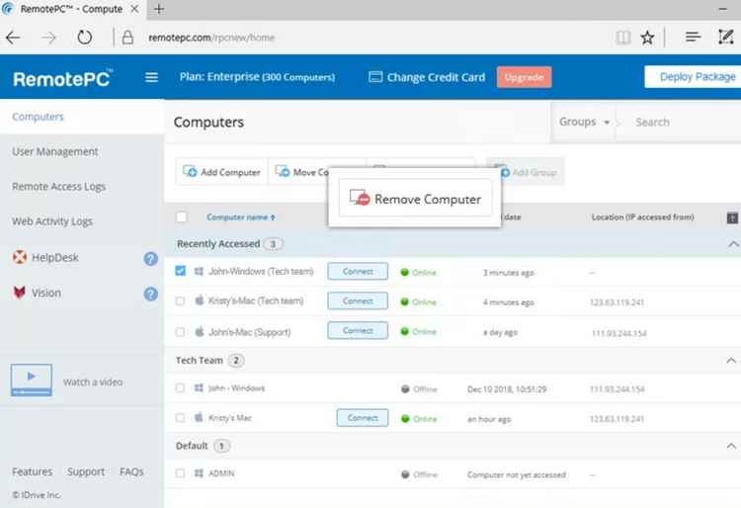The width and height of the screenshot is (741, 508).
Task: Click the Add Group button
Action: pos(526,172)
